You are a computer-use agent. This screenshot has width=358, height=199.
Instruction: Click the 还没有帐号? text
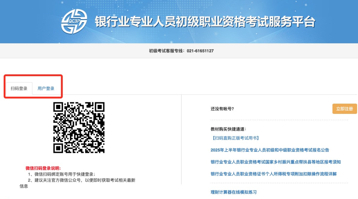(x=222, y=109)
